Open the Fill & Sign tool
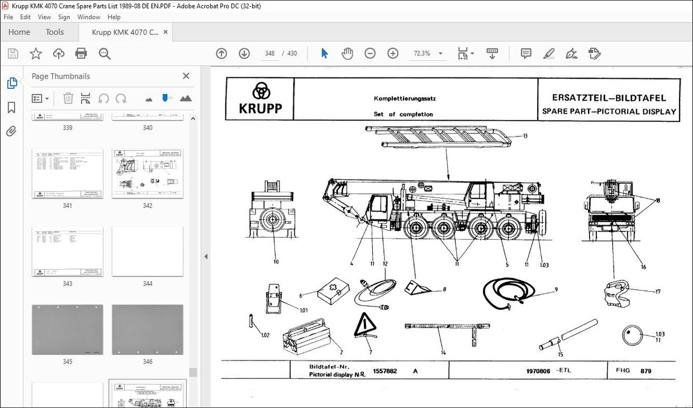This screenshot has width=693, height=408. (x=594, y=53)
